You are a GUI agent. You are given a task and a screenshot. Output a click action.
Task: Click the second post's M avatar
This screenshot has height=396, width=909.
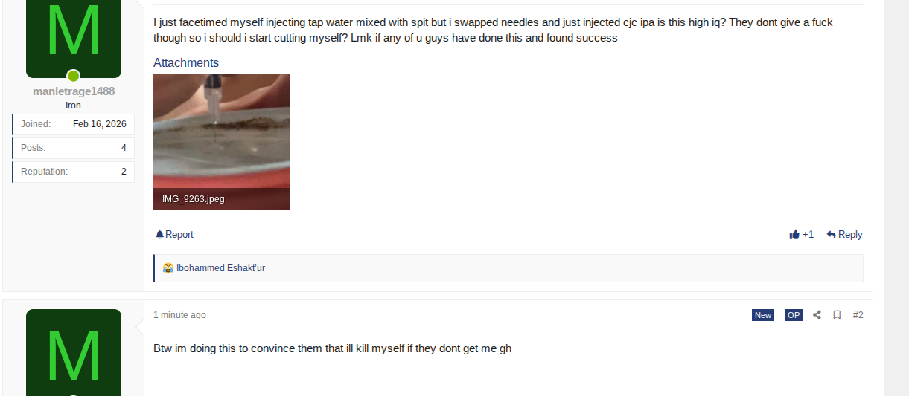(x=74, y=353)
